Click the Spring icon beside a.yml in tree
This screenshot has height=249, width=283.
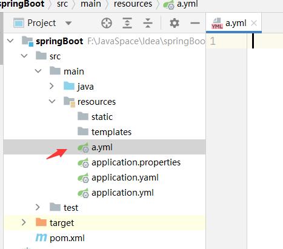[83, 147]
